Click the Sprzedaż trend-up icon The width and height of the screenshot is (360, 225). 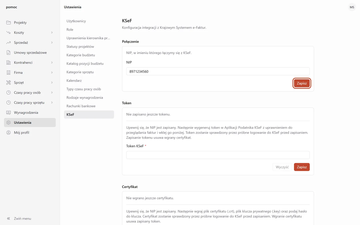click(8, 42)
